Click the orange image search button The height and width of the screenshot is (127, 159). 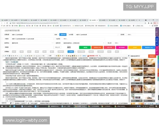pos(152,56)
